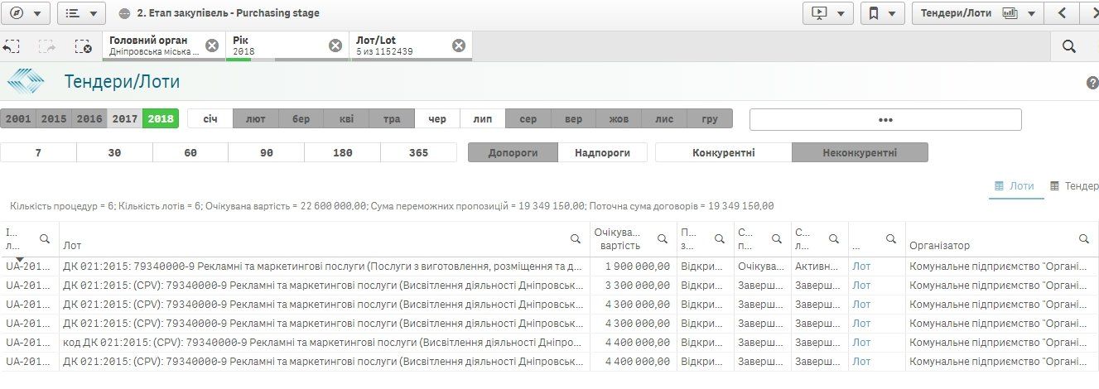Choose the Конкурентні filter

point(724,152)
